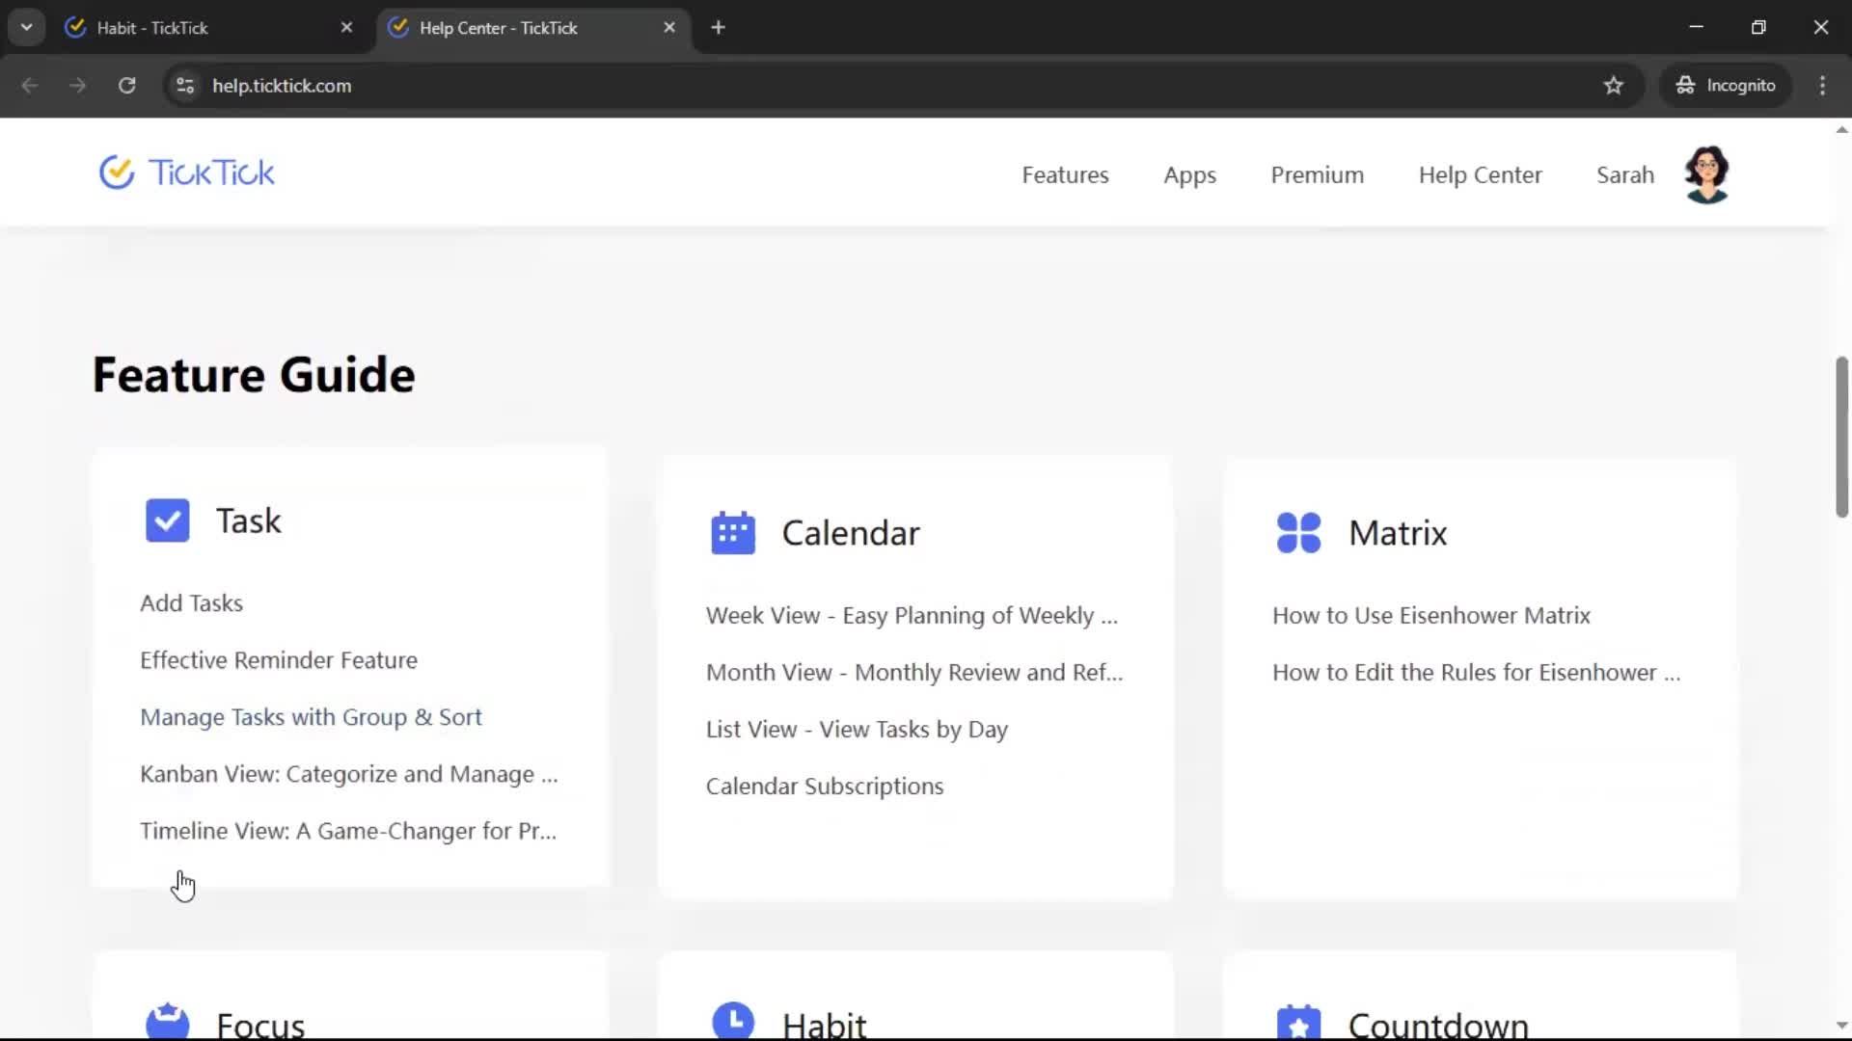The height and width of the screenshot is (1041, 1852).
Task: Click the page vertical scrollbar thumb
Action: click(1841, 438)
